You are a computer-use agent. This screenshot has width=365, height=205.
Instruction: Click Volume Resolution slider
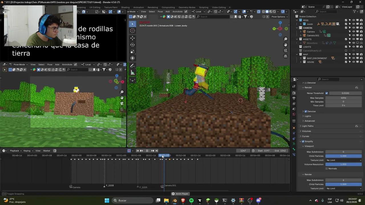(344, 164)
